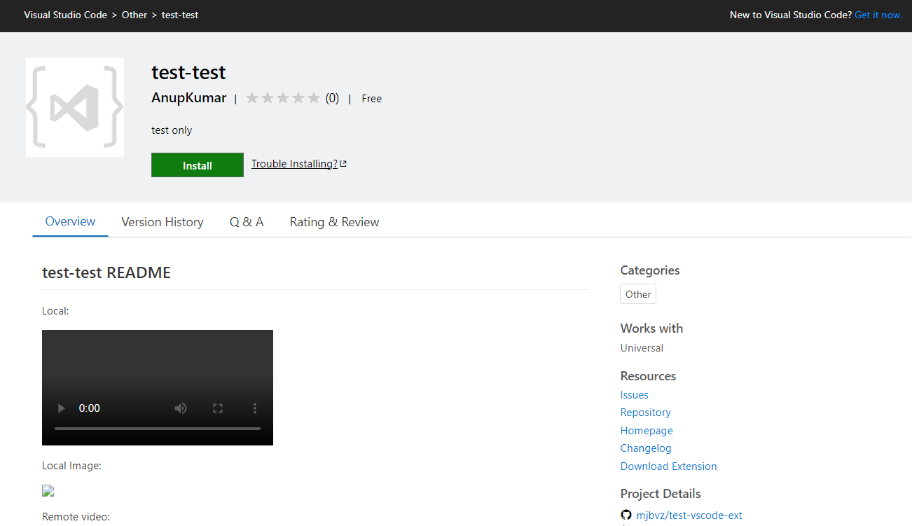
Task: Click the external-link icon beside Trouble Installing
Action: point(343,162)
